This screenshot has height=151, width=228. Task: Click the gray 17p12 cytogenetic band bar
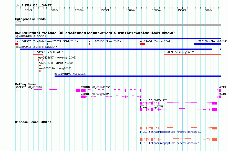(x=118, y=25)
